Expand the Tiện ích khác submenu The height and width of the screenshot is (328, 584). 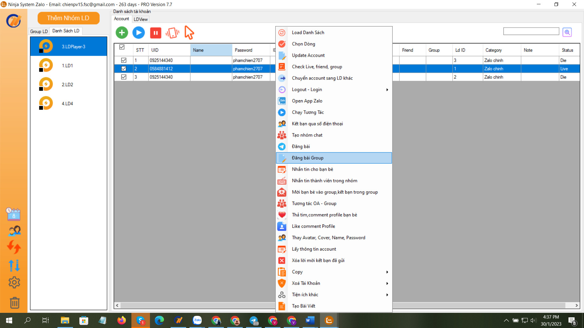point(334,295)
